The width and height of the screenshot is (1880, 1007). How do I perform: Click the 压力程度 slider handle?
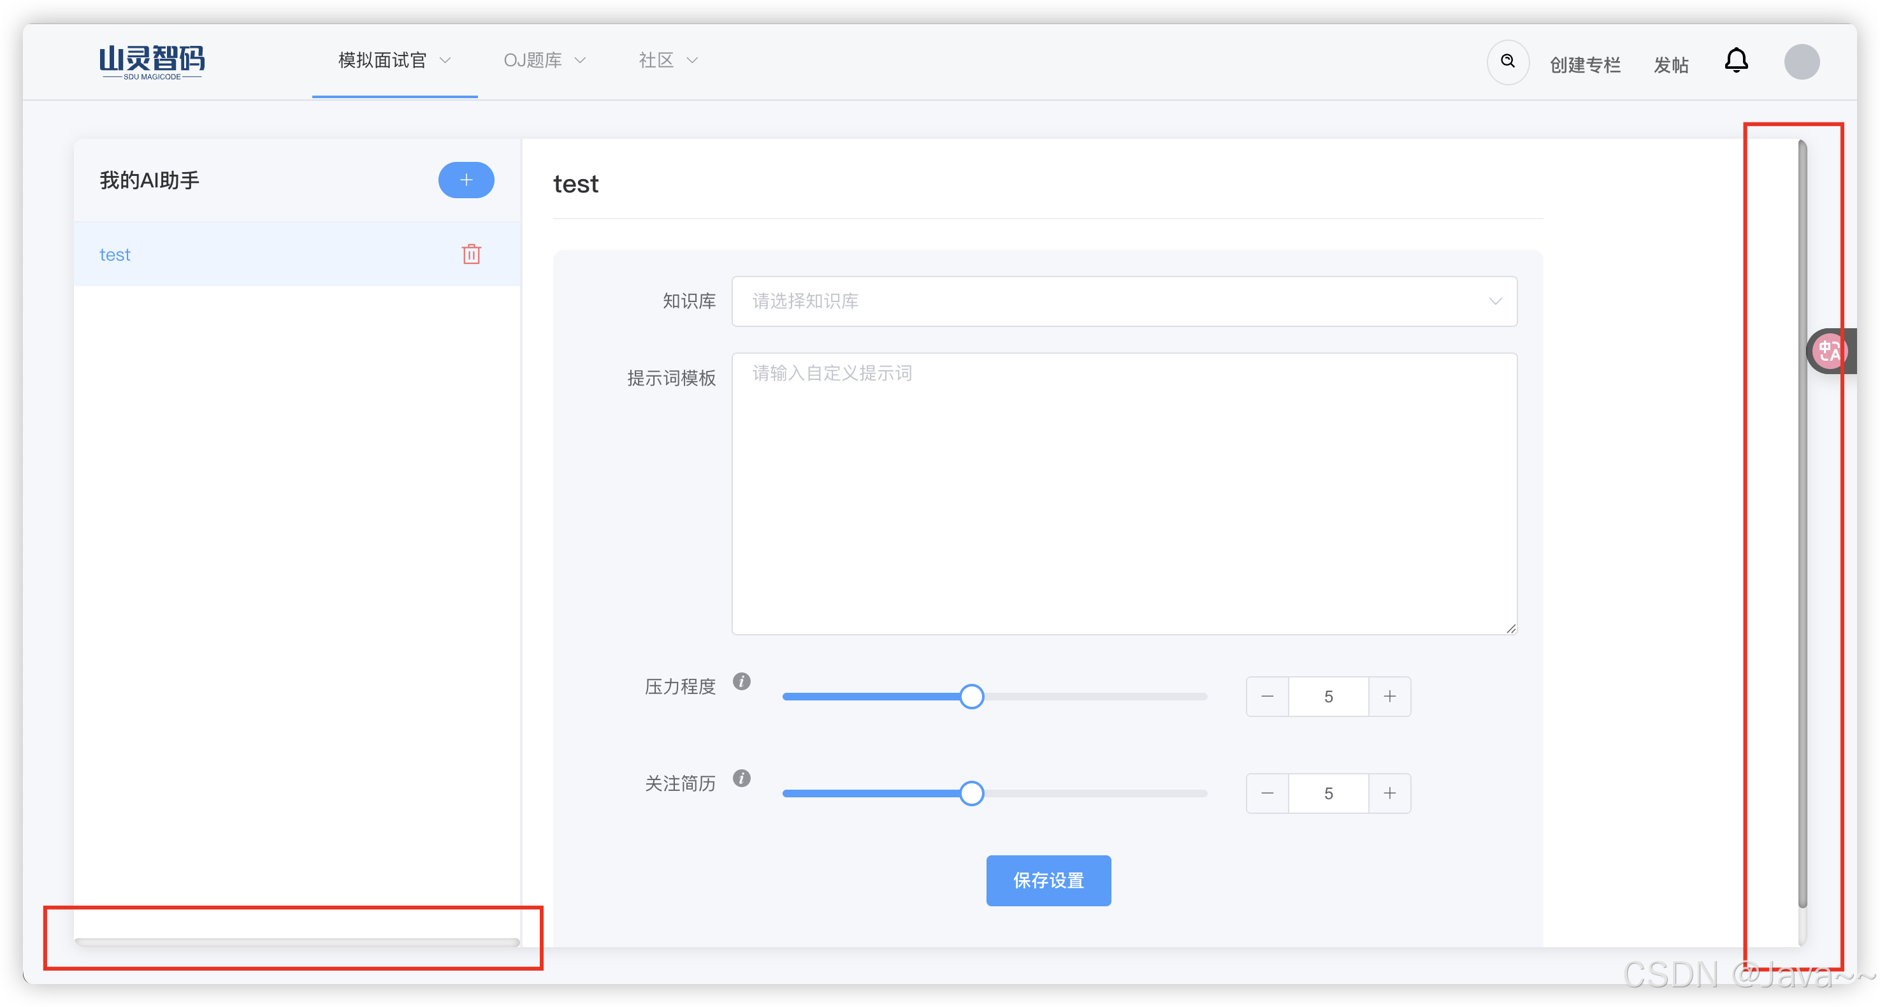971,697
